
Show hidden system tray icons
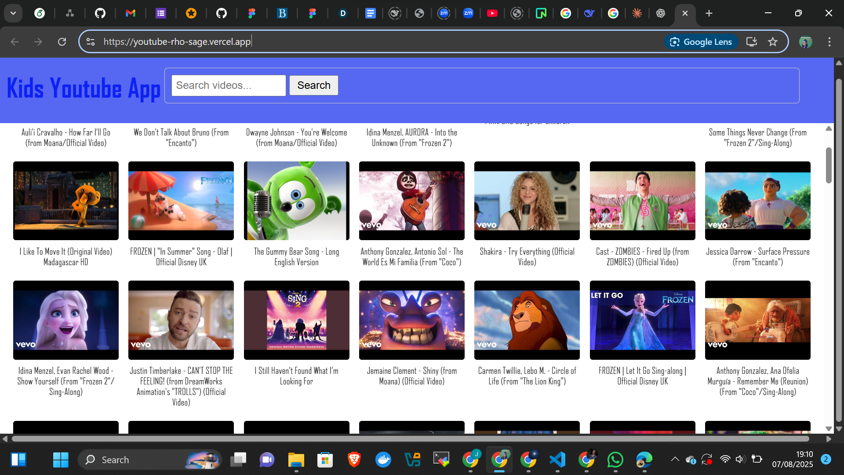(x=675, y=460)
